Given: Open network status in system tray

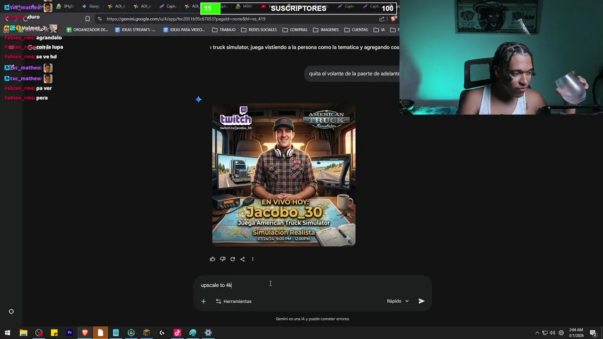Looking at the screenshot, I should coord(545,333).
